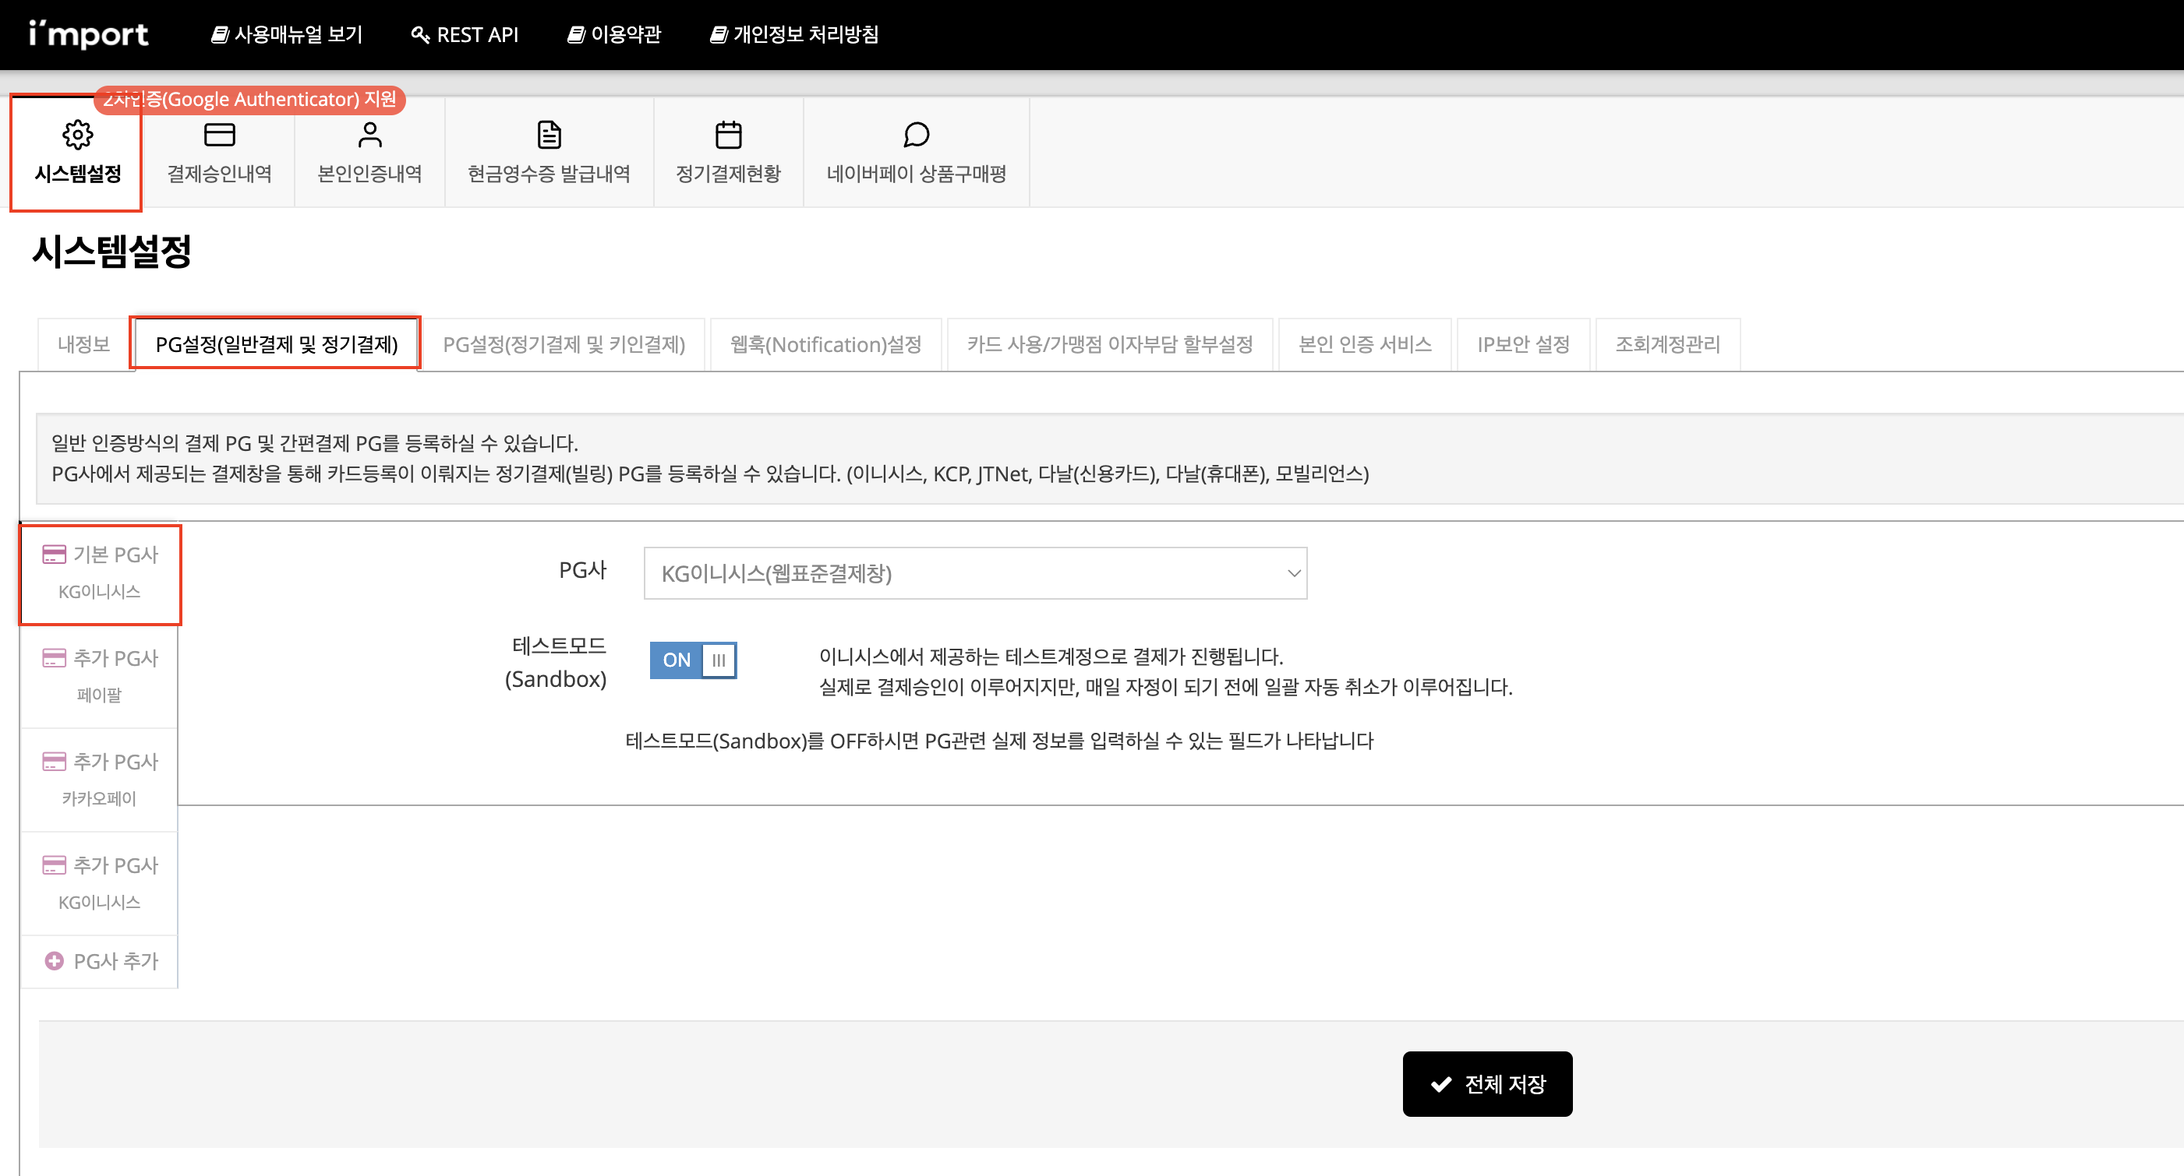Click the book icon next to 이용약관

click(577, 35)
